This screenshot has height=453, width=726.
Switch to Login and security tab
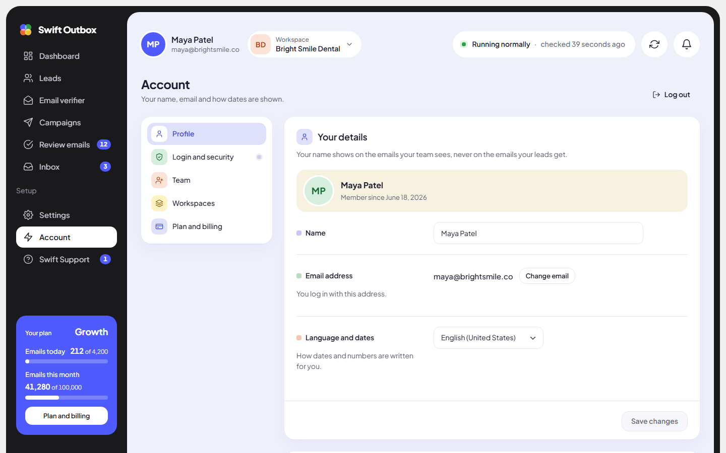pos(207,157)
